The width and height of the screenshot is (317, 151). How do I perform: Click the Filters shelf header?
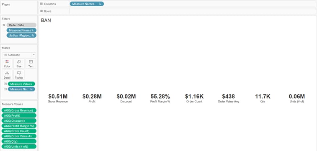(6, 19)
